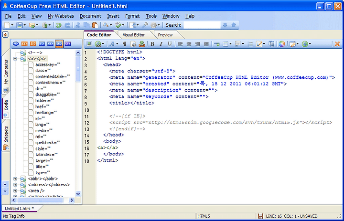Toggle Underline formatting

pyautogui.click(x=170, y=44)
